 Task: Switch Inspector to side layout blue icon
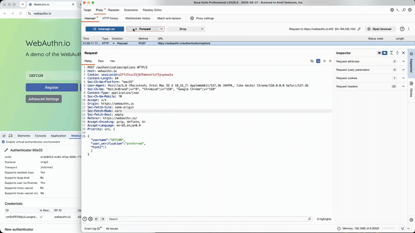385,53
